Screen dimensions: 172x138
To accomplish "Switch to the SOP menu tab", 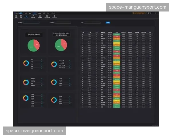I will [48, 13].
